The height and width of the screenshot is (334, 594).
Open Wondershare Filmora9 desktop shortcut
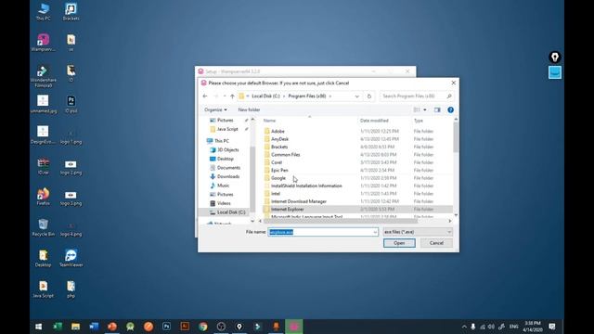pos(44,76)
